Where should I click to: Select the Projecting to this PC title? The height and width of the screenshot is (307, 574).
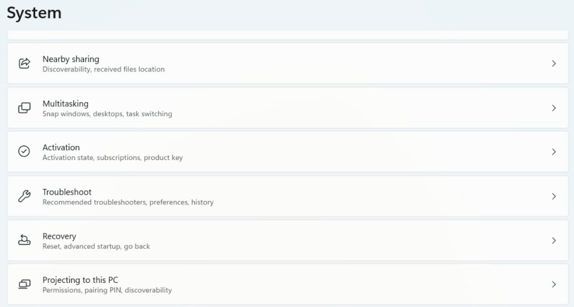click(x=80, y=280)
